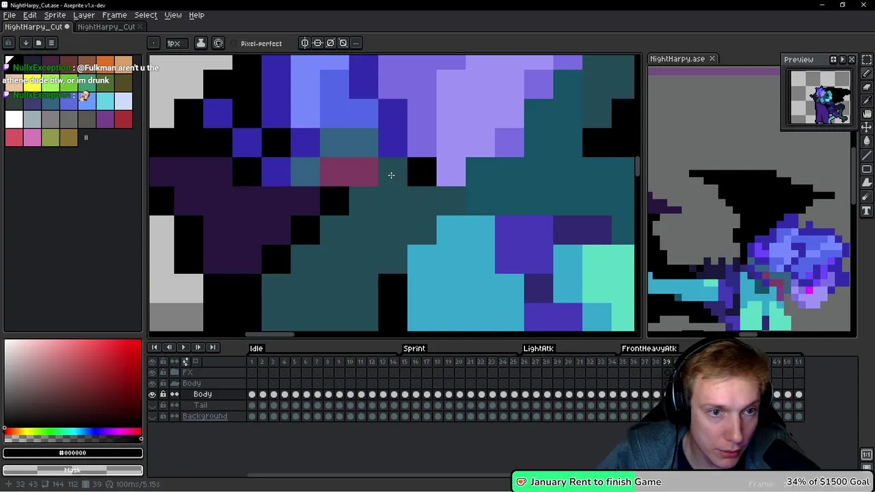Click the hue slider bar

click(72, 431)
